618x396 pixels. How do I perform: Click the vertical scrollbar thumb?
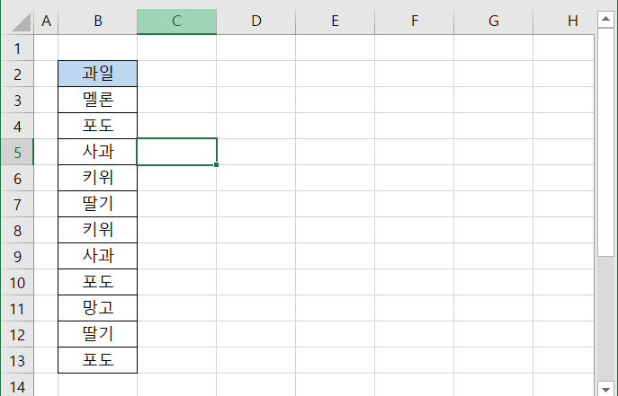(605, 143)
